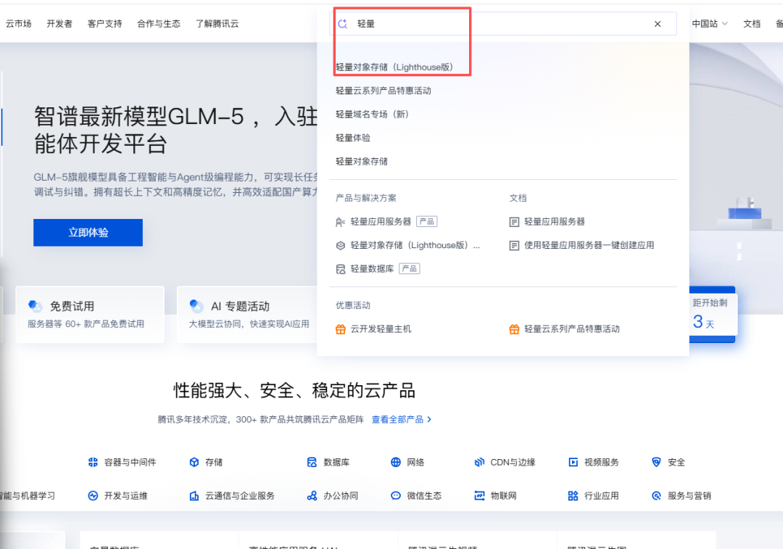783x549 pixels.
Task: Open the 免费试用 card
Action: pyautogui.click(x=90, y=314)
